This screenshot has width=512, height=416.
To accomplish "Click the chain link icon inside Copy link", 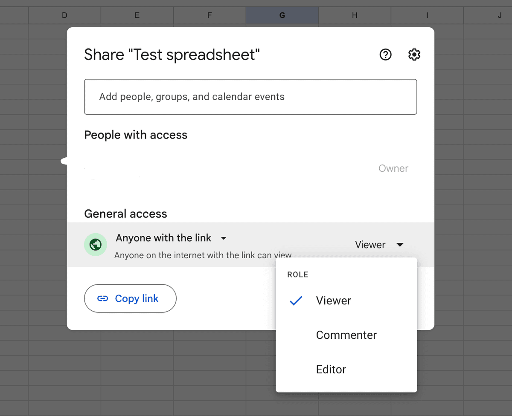I will [103, 298].
